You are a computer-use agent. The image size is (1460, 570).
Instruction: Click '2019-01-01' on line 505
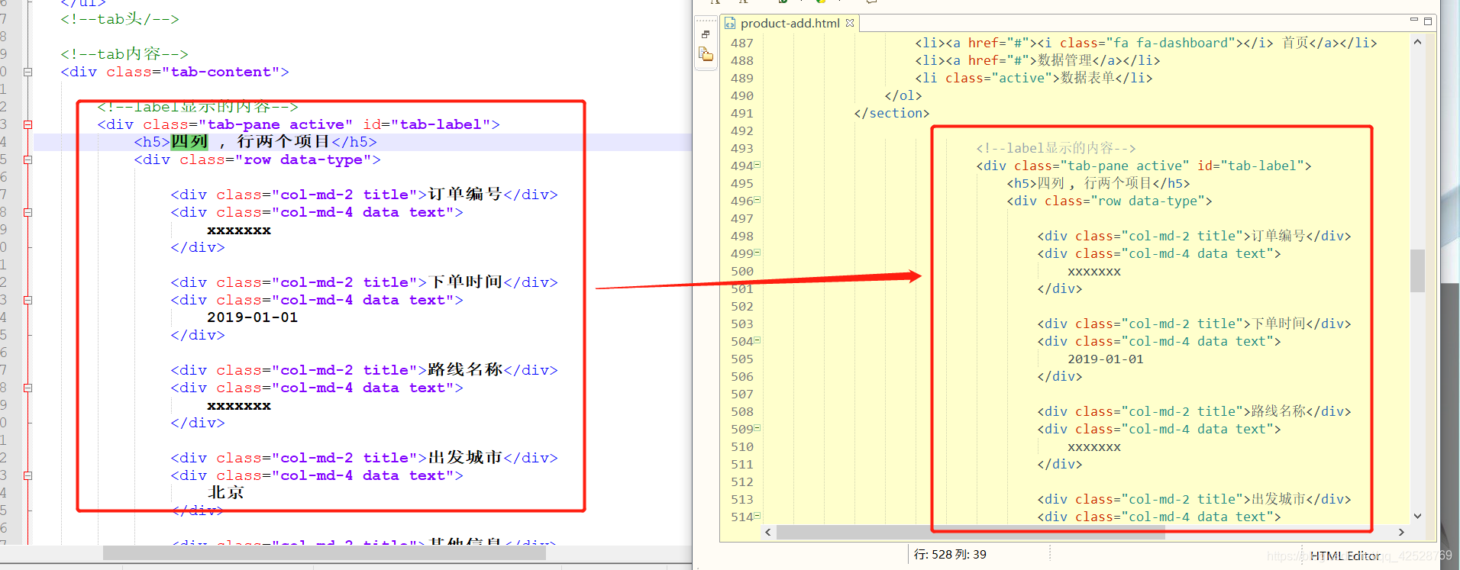point(1106,359)
